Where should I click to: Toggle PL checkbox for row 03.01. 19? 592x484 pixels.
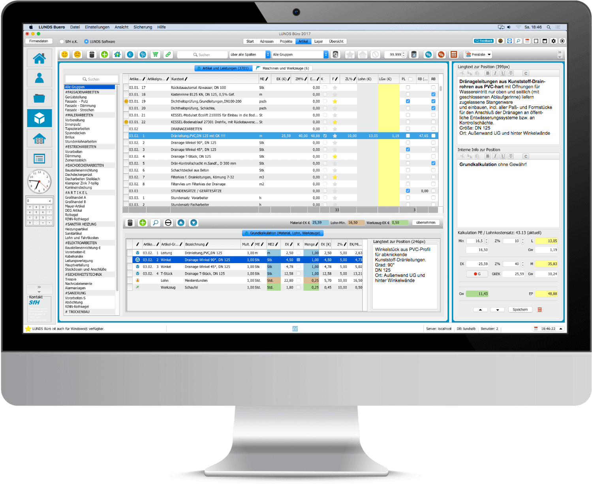(x=408, y=102)
